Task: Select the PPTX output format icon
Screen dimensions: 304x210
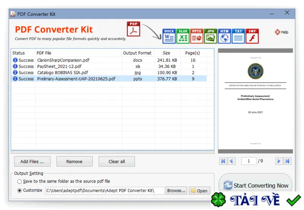Action: coord(196,36)
